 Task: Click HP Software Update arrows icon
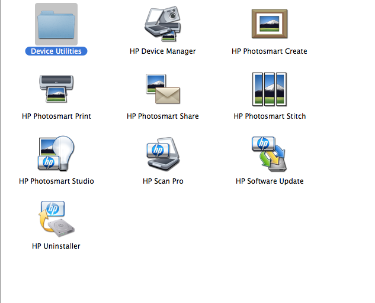pyautogui.click(x=270, y=154)
